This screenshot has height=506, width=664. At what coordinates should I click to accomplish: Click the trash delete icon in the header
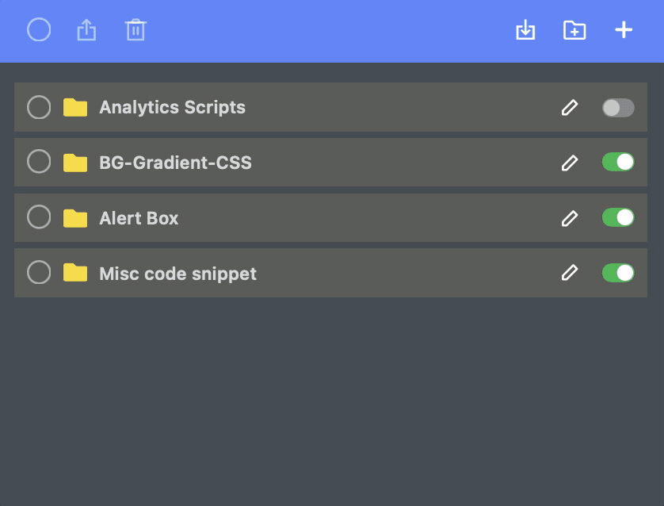(135, 29)
